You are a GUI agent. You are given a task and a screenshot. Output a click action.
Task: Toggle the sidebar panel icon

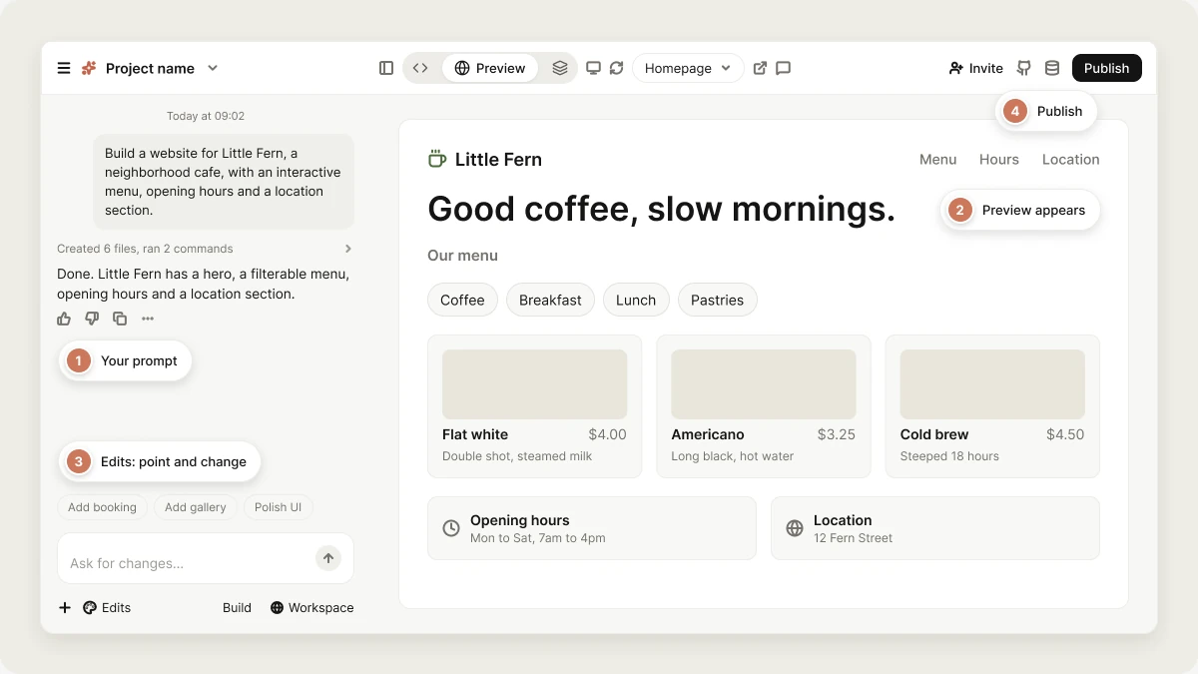tap(386, 68)
